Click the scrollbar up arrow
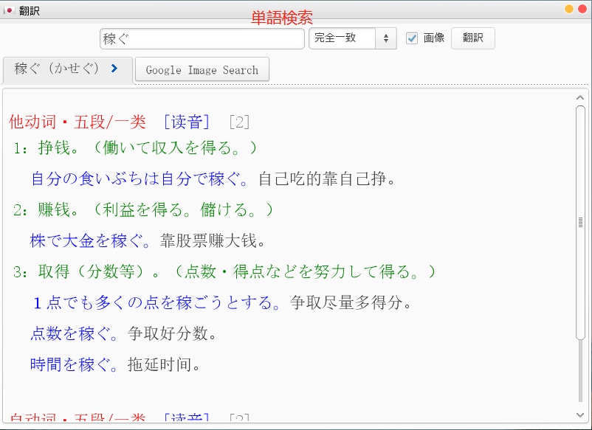Image resolution: width=592 pixels, height=430 pixels. click(x=580, y=97)
